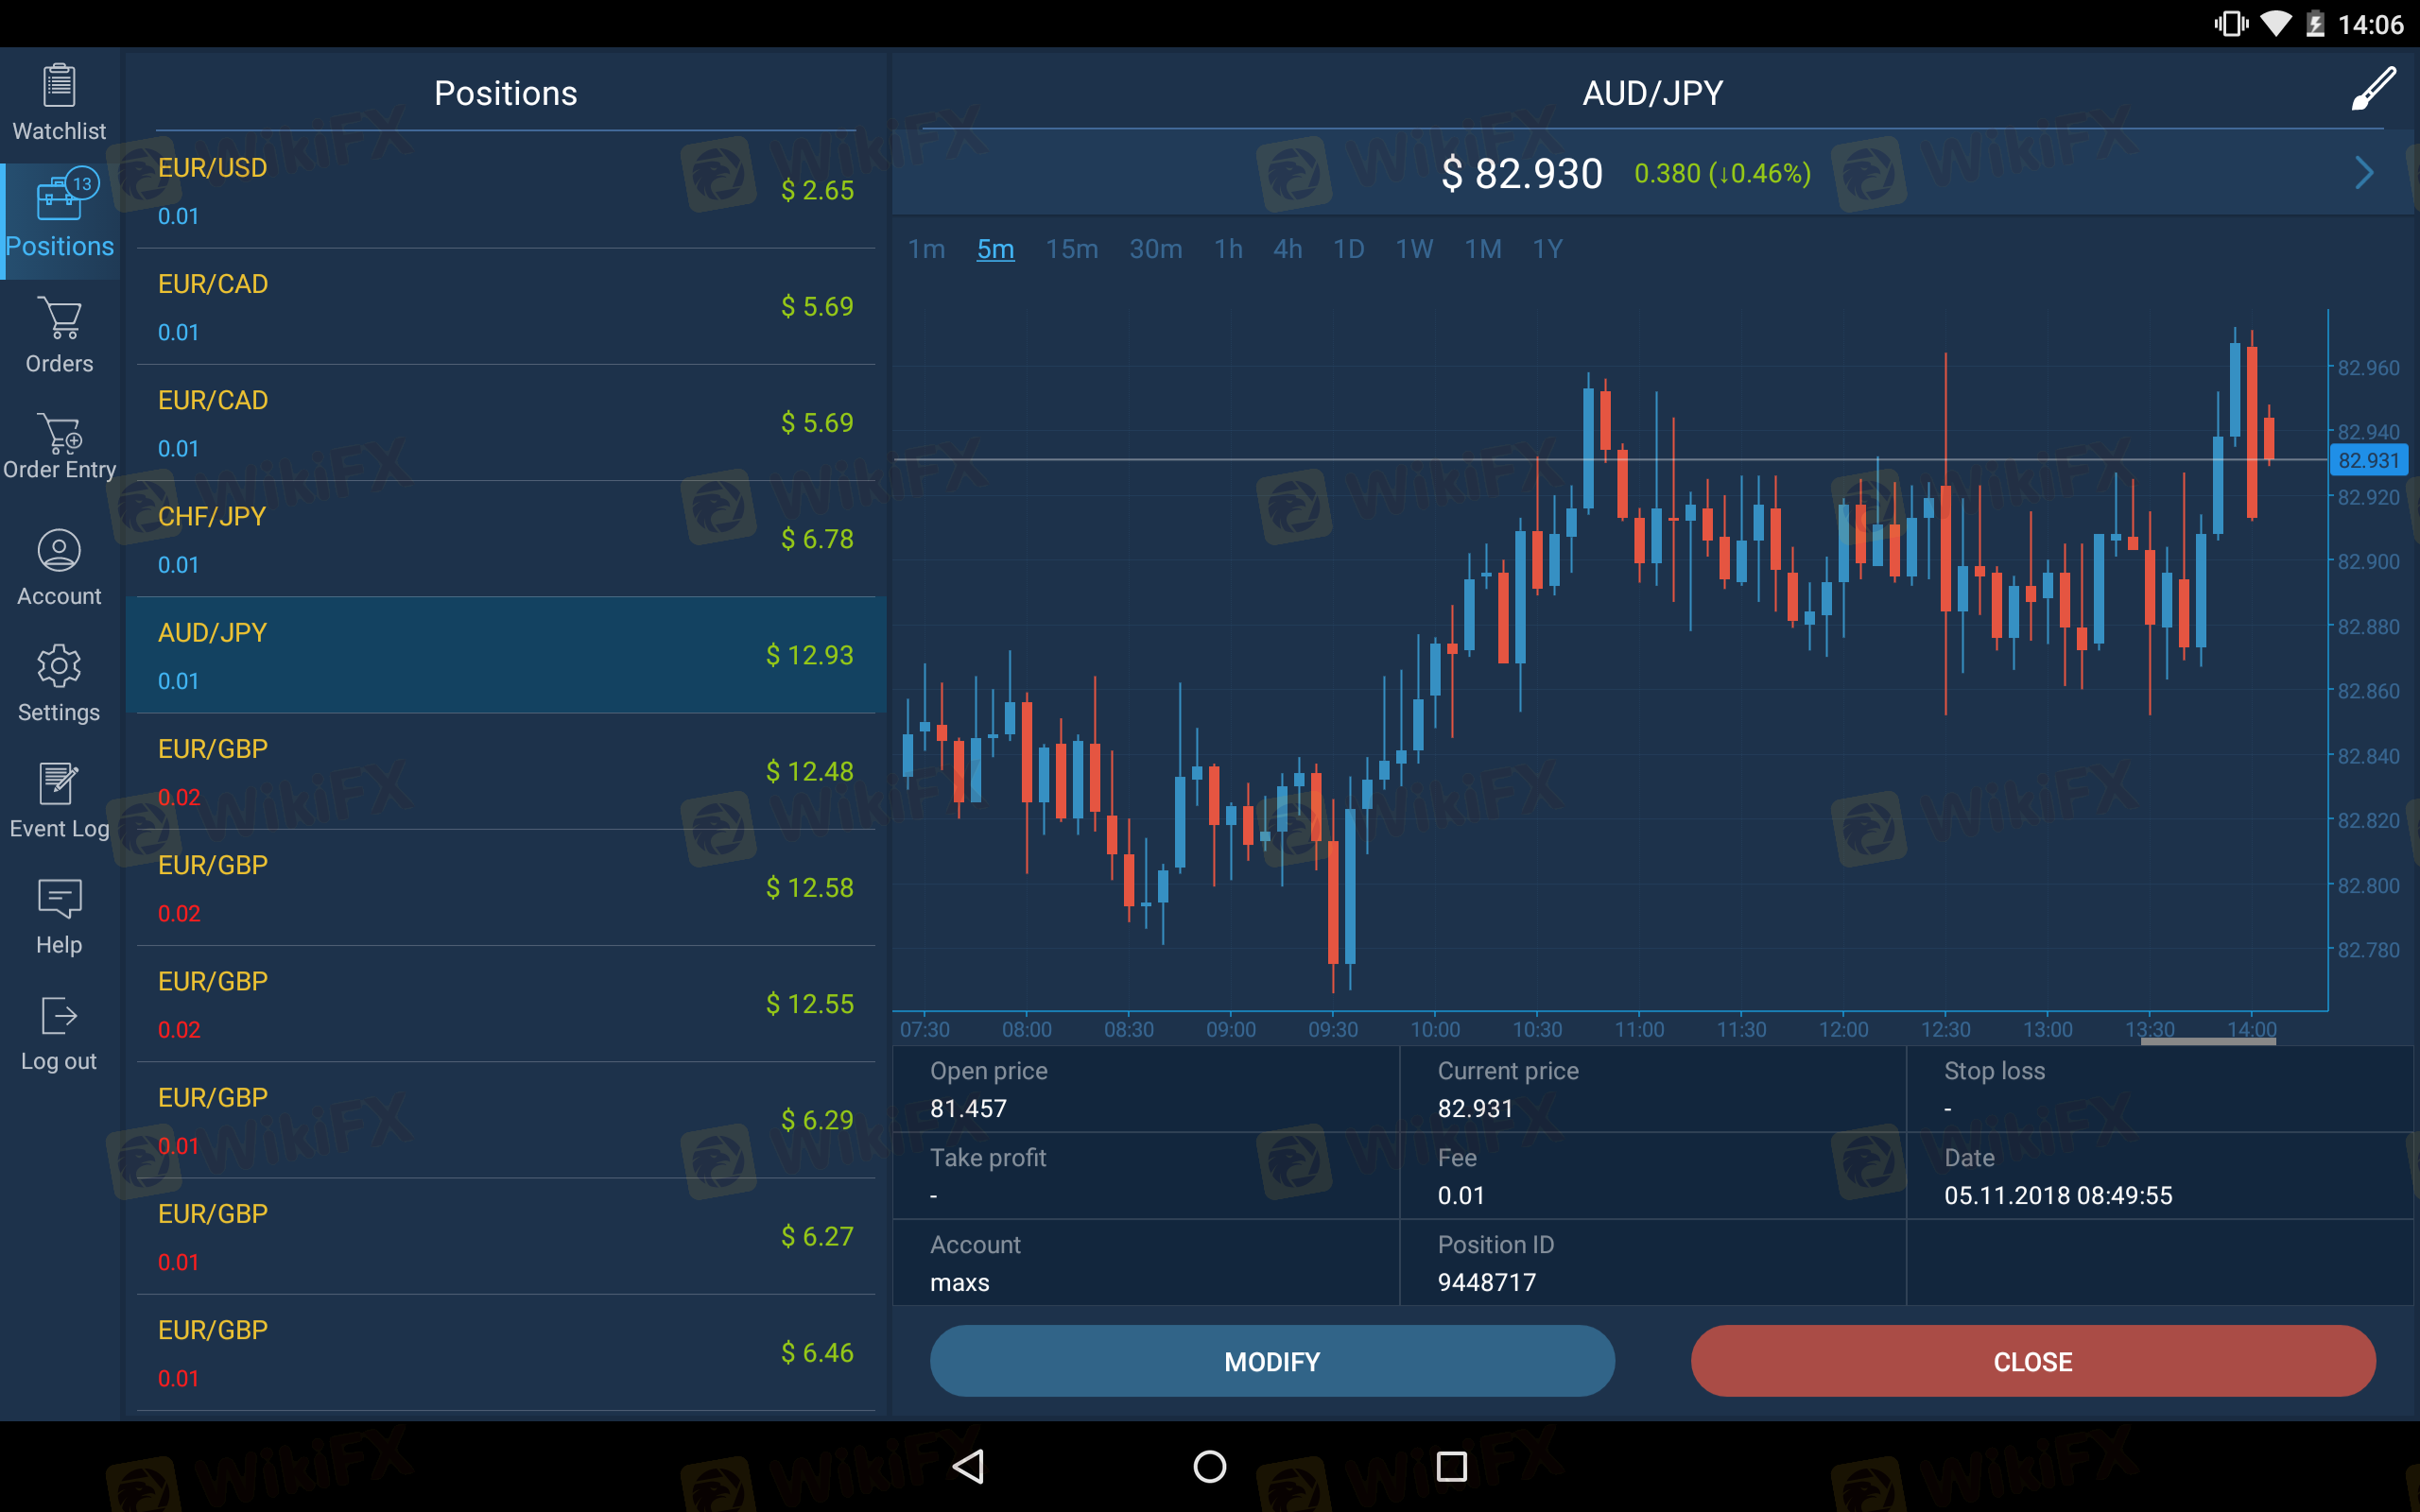Screen dimensions: 2420x1512
Task: Select the EUR/USD position row
Action: pos(505,191)
